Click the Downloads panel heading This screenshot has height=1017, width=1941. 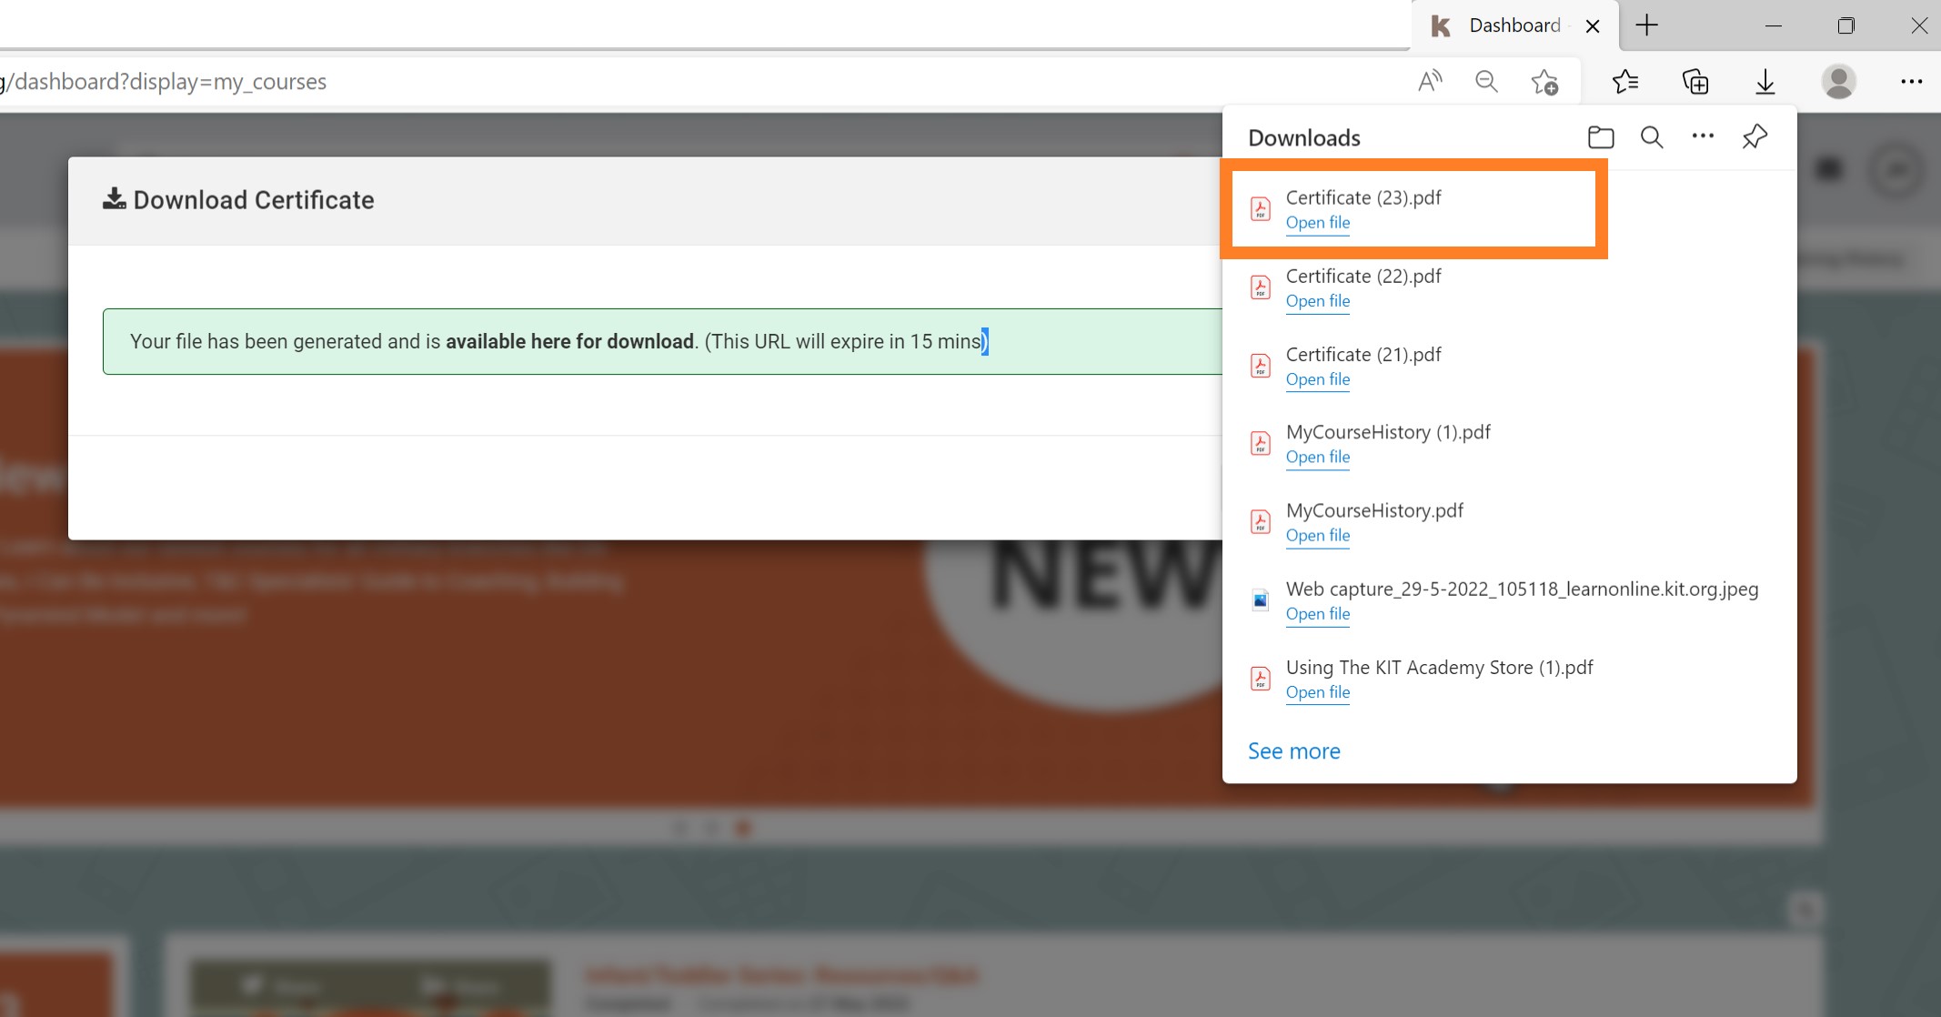click(1304, 137)
